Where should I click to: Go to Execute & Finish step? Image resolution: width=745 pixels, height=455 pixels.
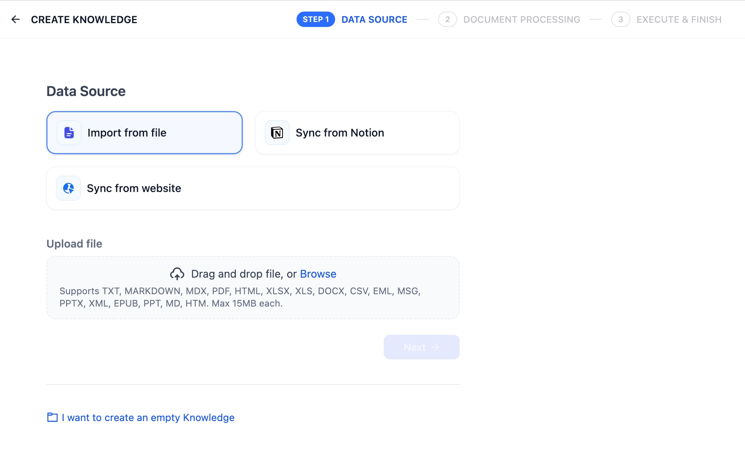coord(679,19)
